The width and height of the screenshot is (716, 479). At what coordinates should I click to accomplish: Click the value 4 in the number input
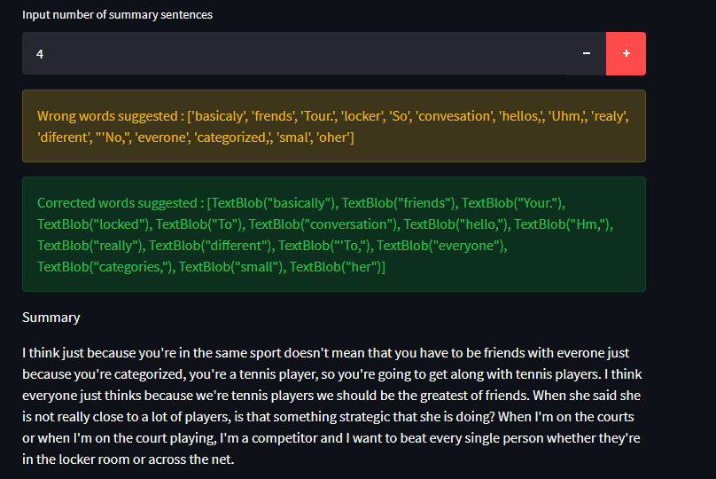tap(40, 54)
